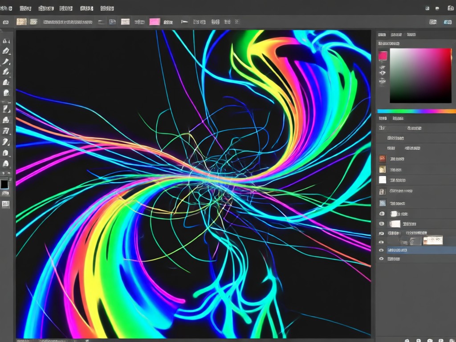Click the grid icon at the toolbox bottom

pyautogui.click(x=5, y=204)
